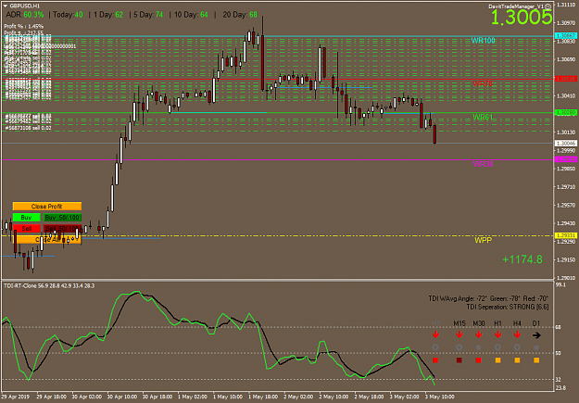Click the orange square in H1 column
The image size is (579, 403).
click(x=497, y=359)
